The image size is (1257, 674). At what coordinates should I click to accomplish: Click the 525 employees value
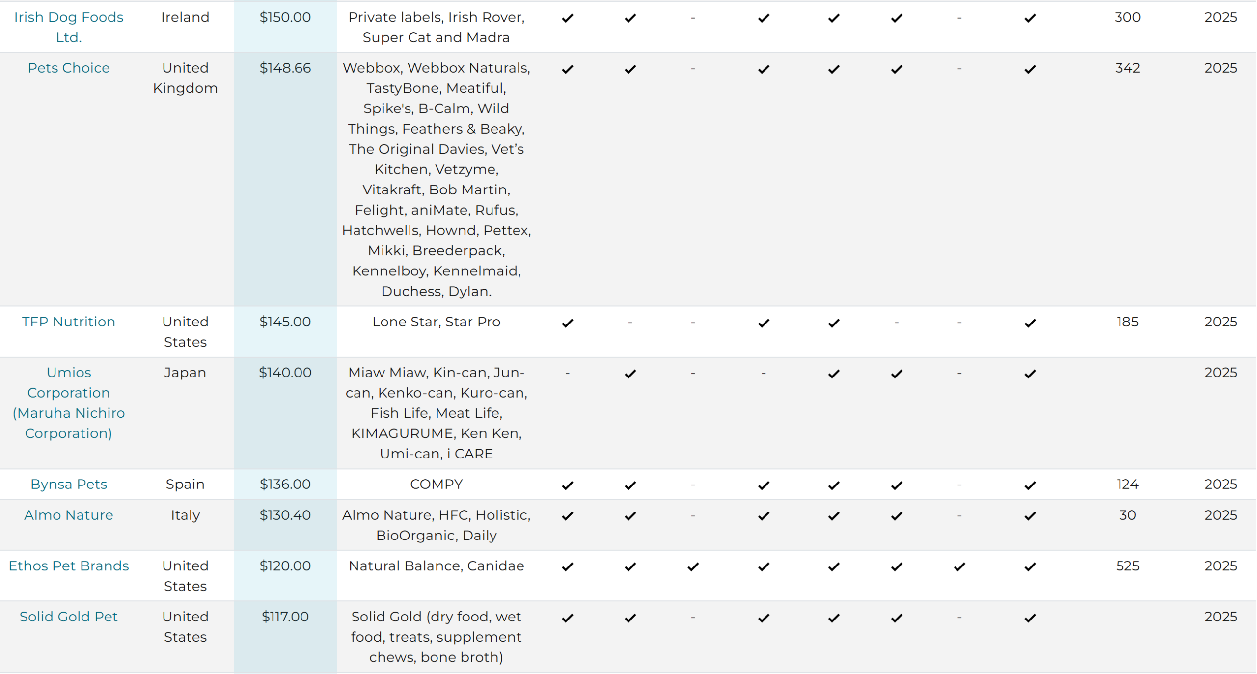(1127, 566)
